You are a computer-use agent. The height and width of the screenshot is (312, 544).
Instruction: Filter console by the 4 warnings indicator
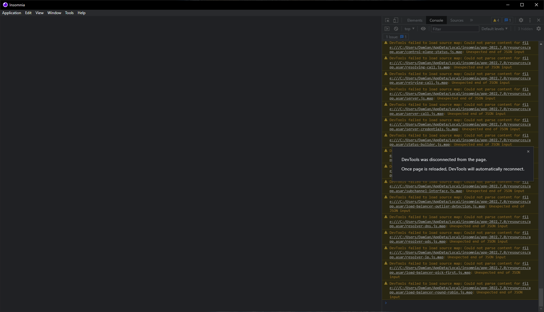[496, 20]
